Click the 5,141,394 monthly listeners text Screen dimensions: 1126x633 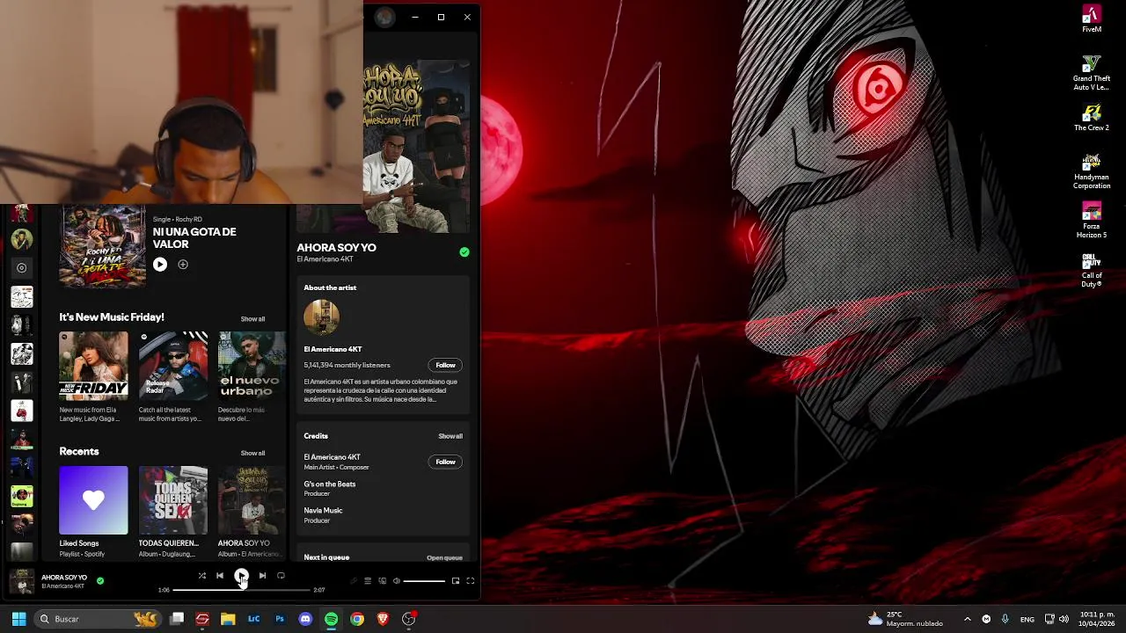click(x=347, y=365)
